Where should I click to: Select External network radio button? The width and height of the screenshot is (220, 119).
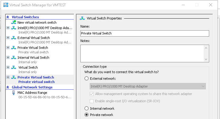tap(86, 79)
